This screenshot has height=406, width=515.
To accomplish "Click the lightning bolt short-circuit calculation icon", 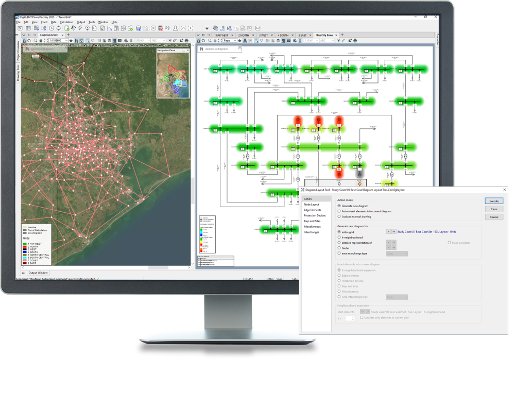I will (80, 28).
